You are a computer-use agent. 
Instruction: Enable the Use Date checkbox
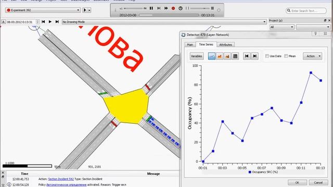click(x=267, y=56)
